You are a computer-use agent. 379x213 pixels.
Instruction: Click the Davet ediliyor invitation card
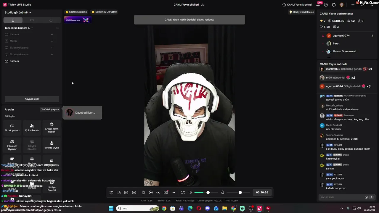82,113
